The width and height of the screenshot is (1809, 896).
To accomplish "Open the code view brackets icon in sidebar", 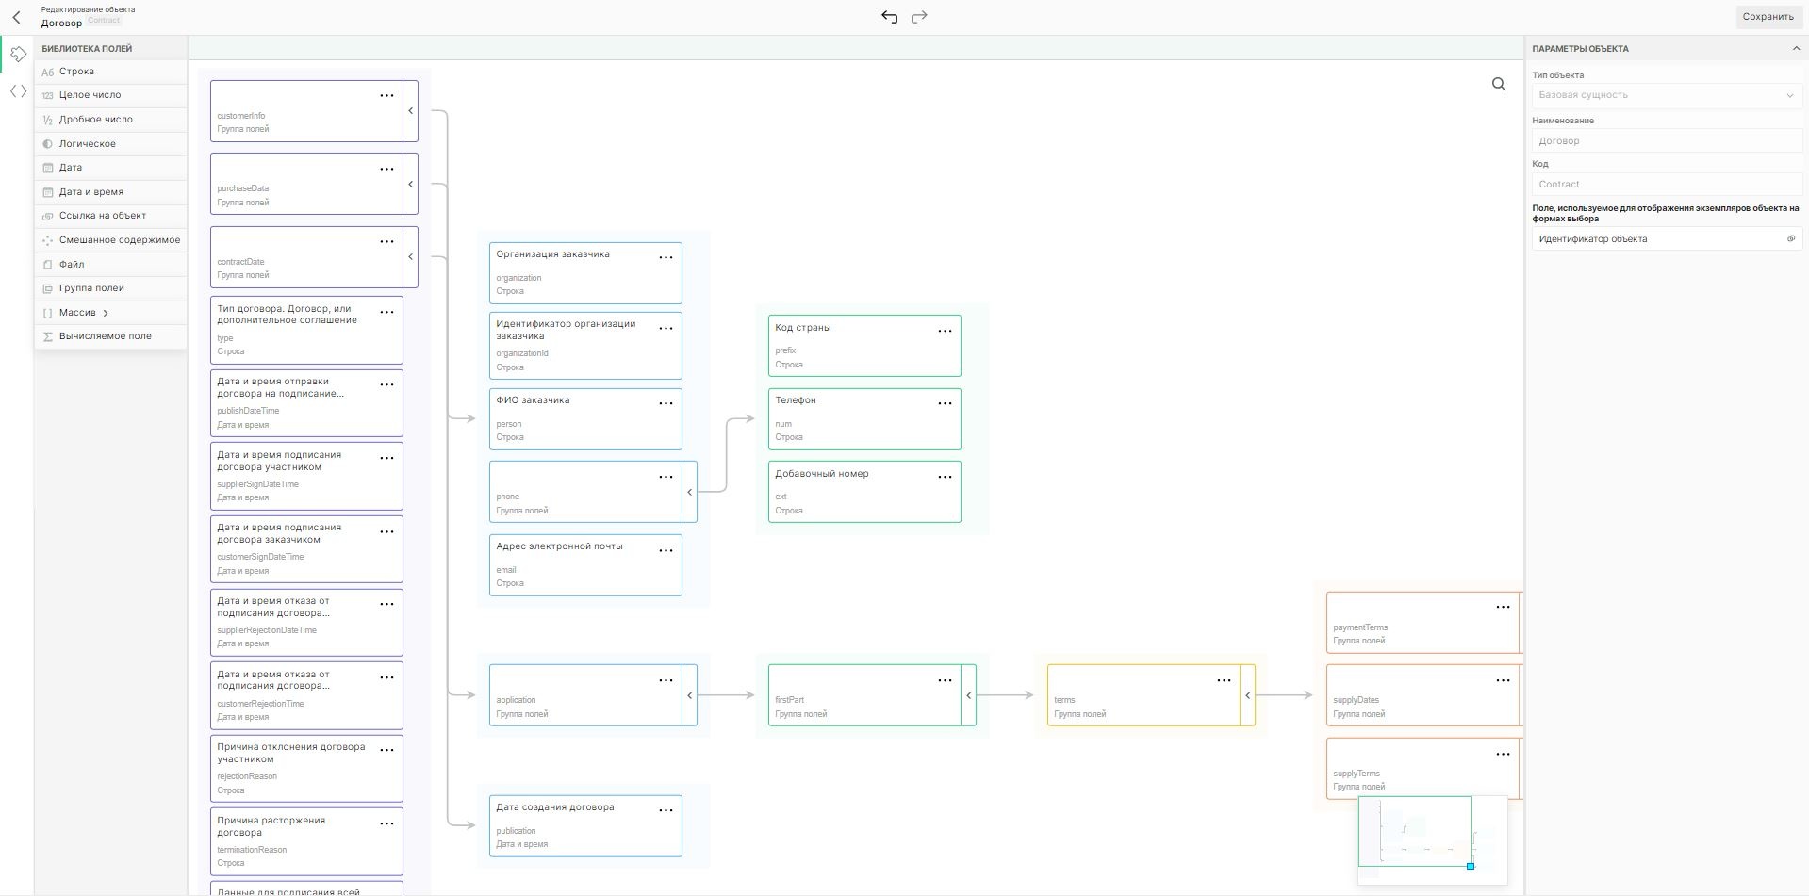I will [18, 91].
